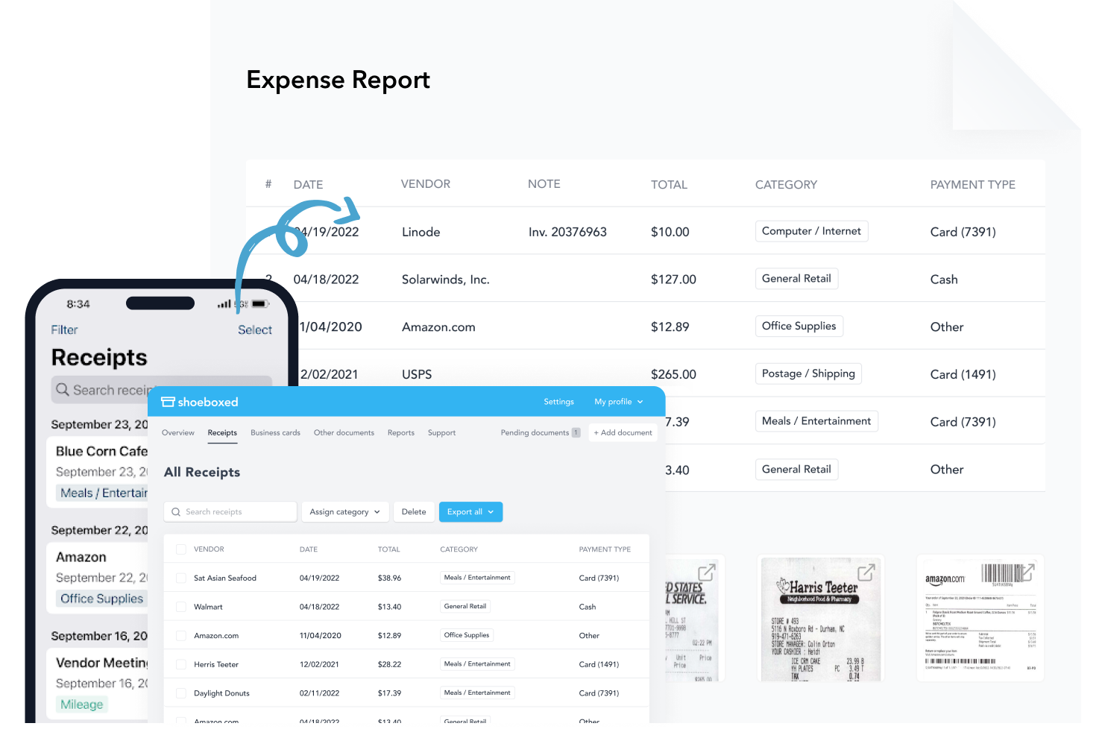Screen dimensions: 1105x735
Task: Tap the phone Search receipts field
Action: click(161, 390)
